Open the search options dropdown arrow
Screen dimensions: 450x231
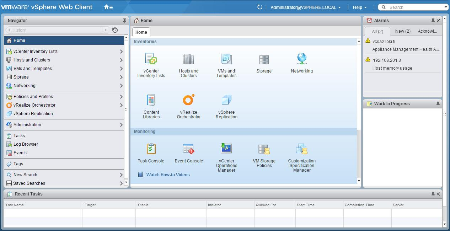pyautogui.click(x=446, y=7)
